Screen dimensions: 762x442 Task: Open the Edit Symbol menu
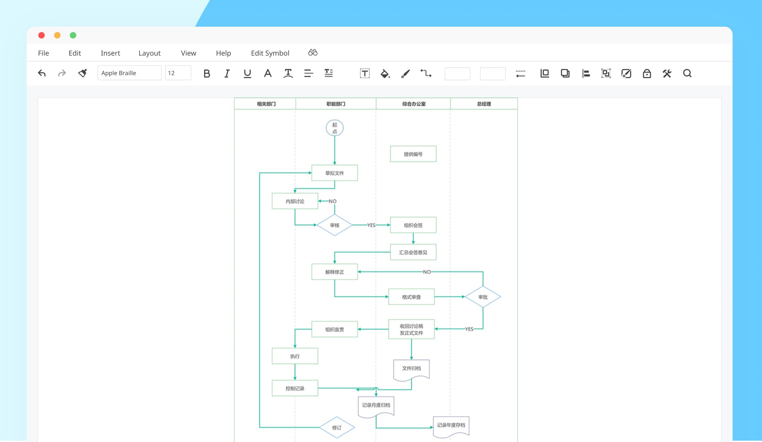pos(270,53)
